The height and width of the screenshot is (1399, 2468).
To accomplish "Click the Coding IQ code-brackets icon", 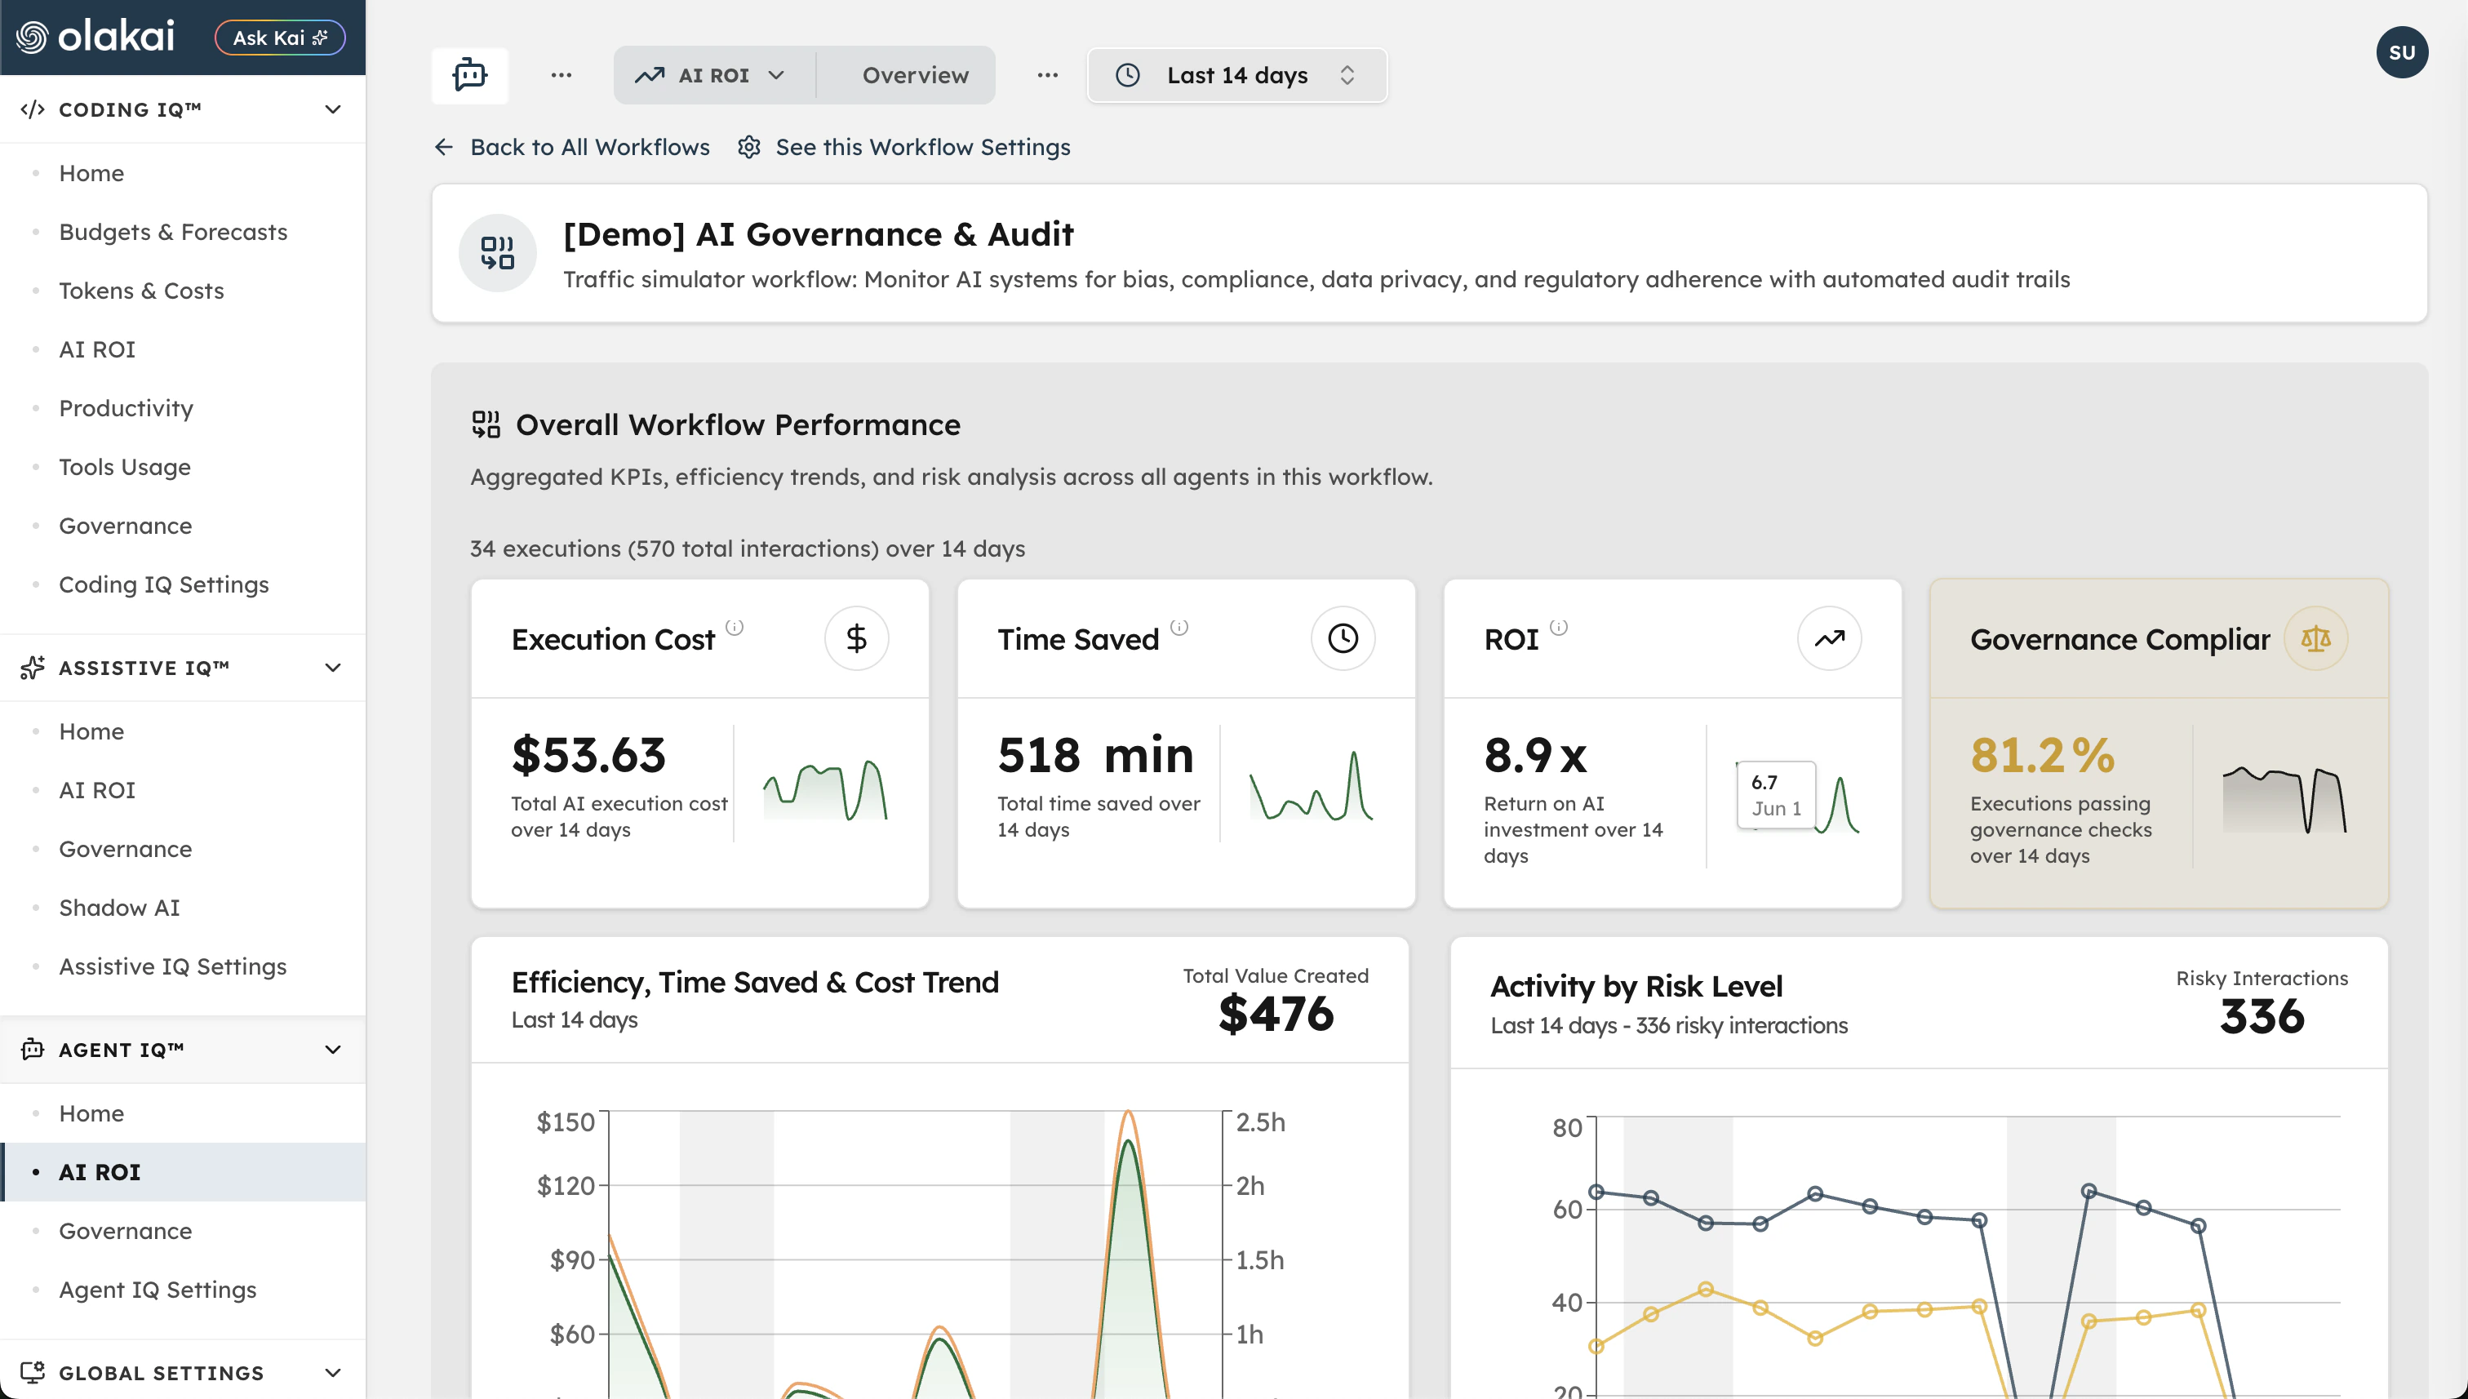I will tap(33, 109).
